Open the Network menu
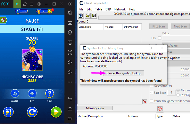 coord(120,9)
